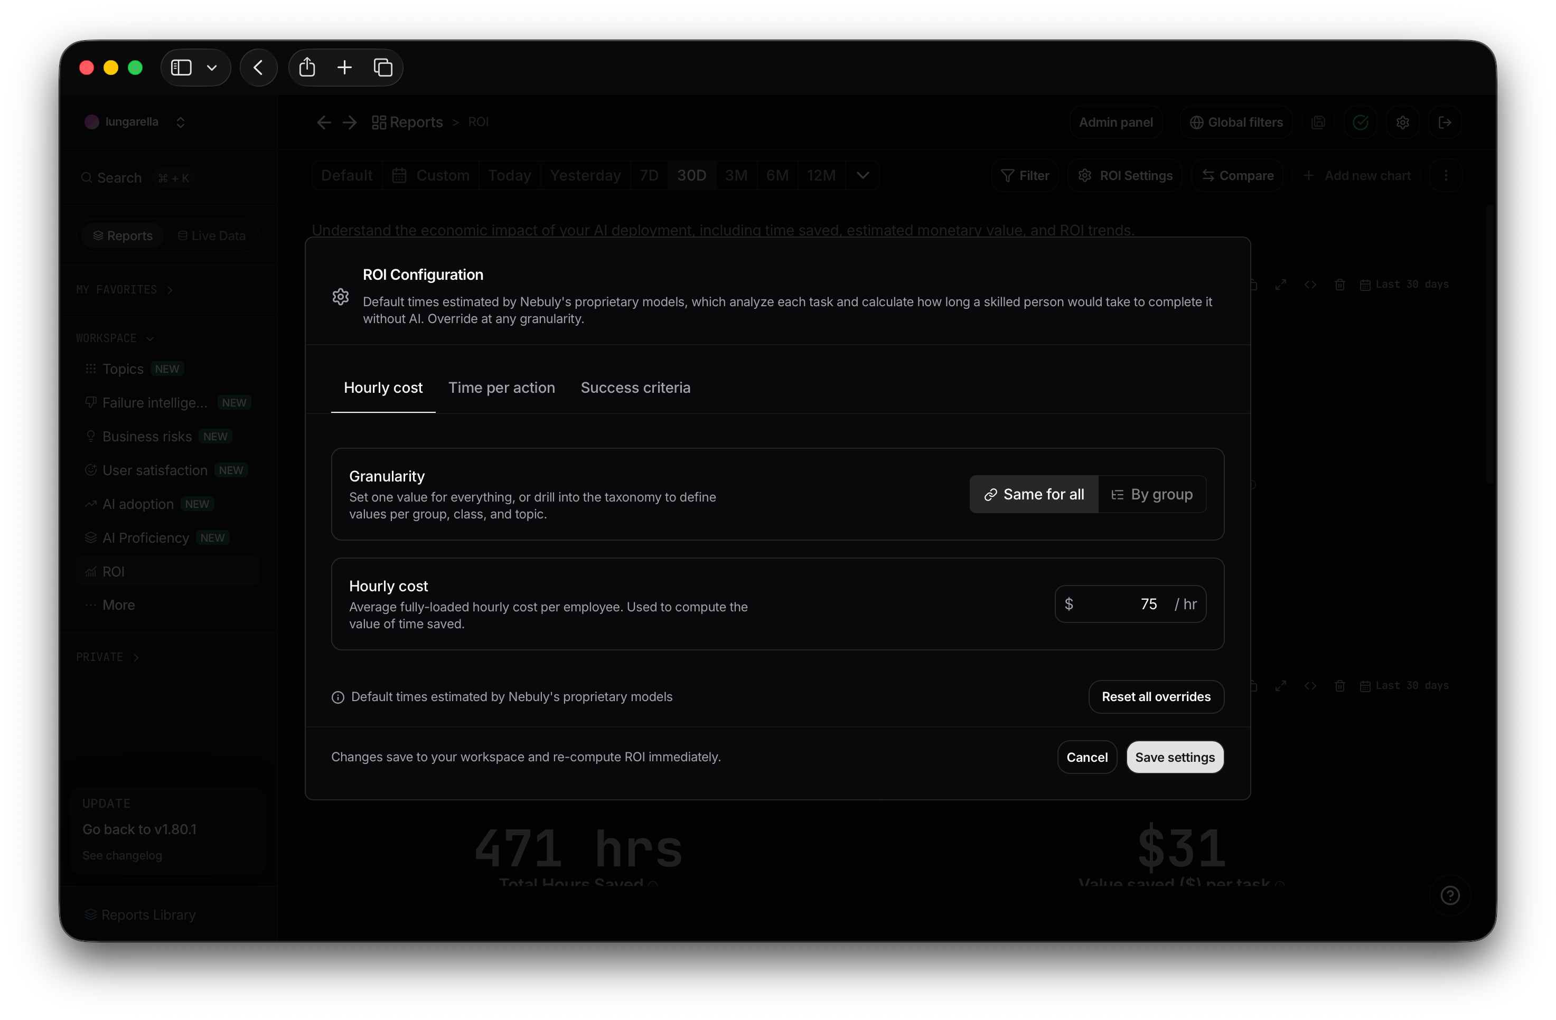1556x1020 pixels.
Task: Open Reports Library
Action: click(x=140, y=915)
